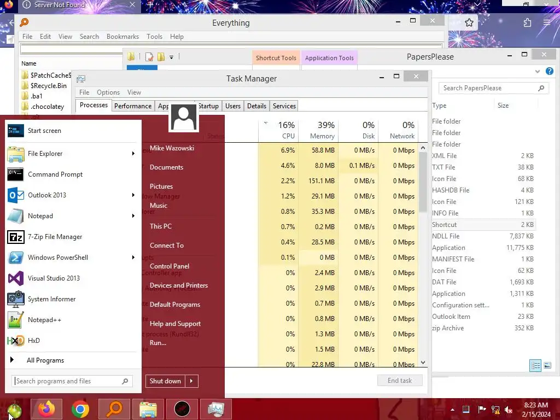Click Chrome icon in taskbar
The image size is (560, 420).
click(x=80, y=409)
